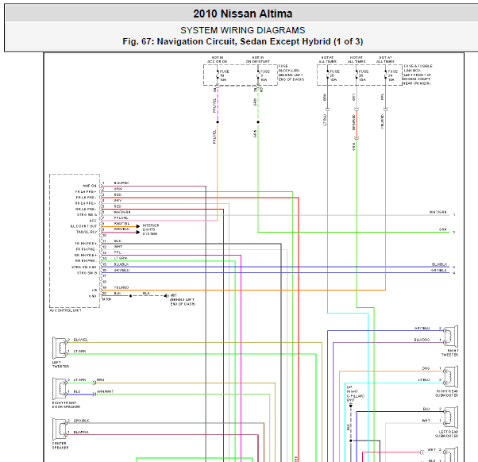Select "ORG/BLK" wire label at center speaker
This screenshot has width=478, height=462.
point(82,421)
